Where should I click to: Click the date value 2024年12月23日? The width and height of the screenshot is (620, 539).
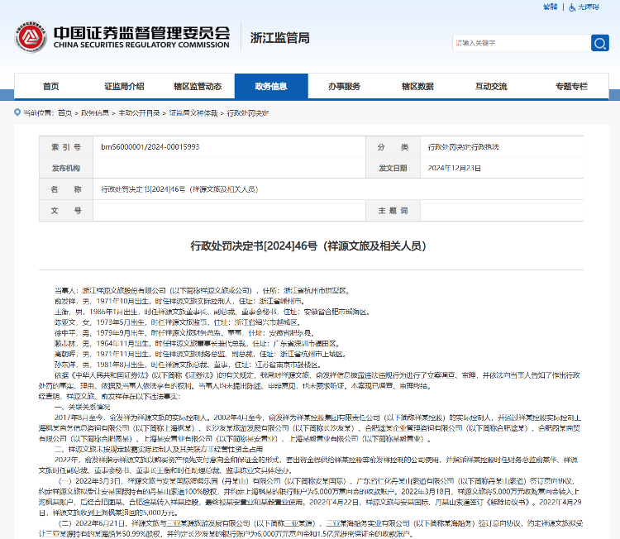[x=455, y=168]
